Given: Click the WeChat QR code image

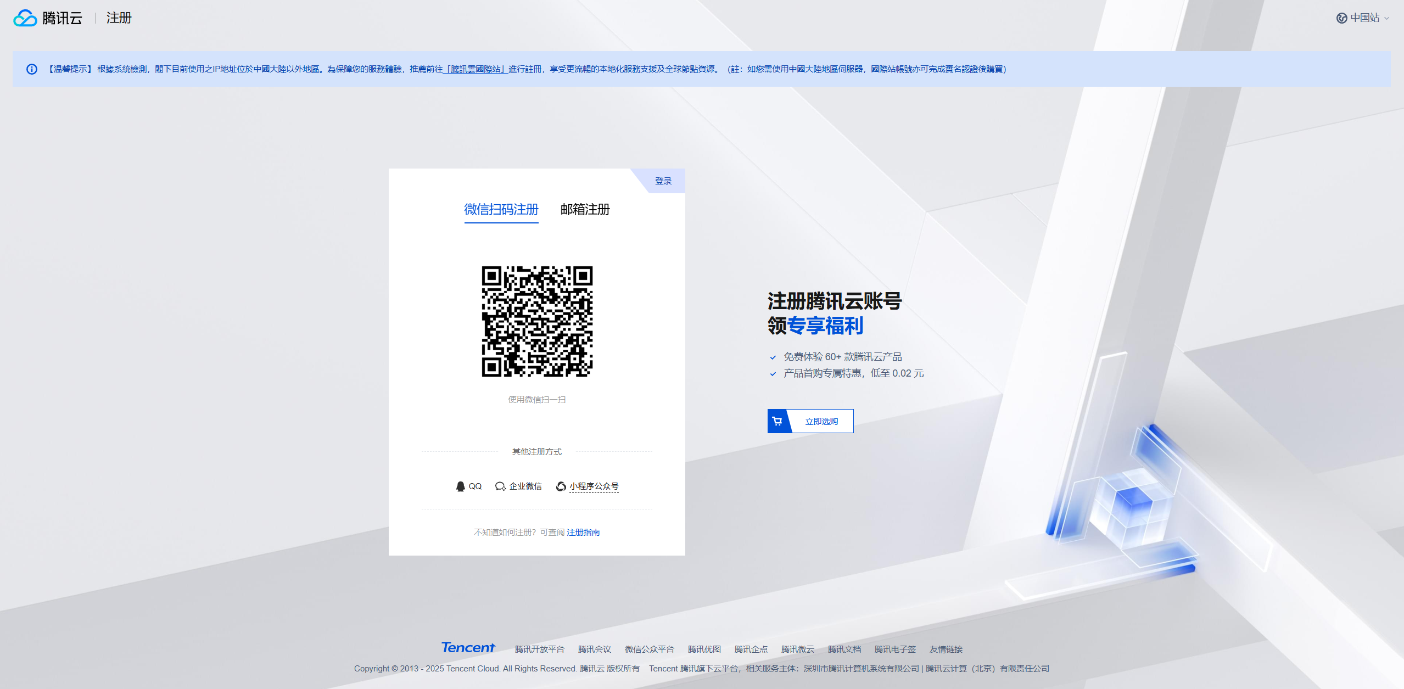Looking at the screenshot, I should [536, 322].
